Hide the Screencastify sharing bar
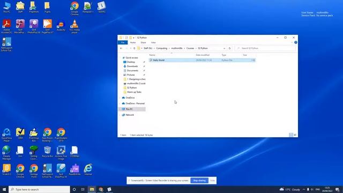Screen dimensions: 343x193 [x=212, y=181]
